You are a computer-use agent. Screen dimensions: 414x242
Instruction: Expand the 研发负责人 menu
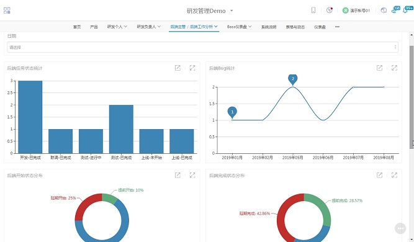pos(148,27)
